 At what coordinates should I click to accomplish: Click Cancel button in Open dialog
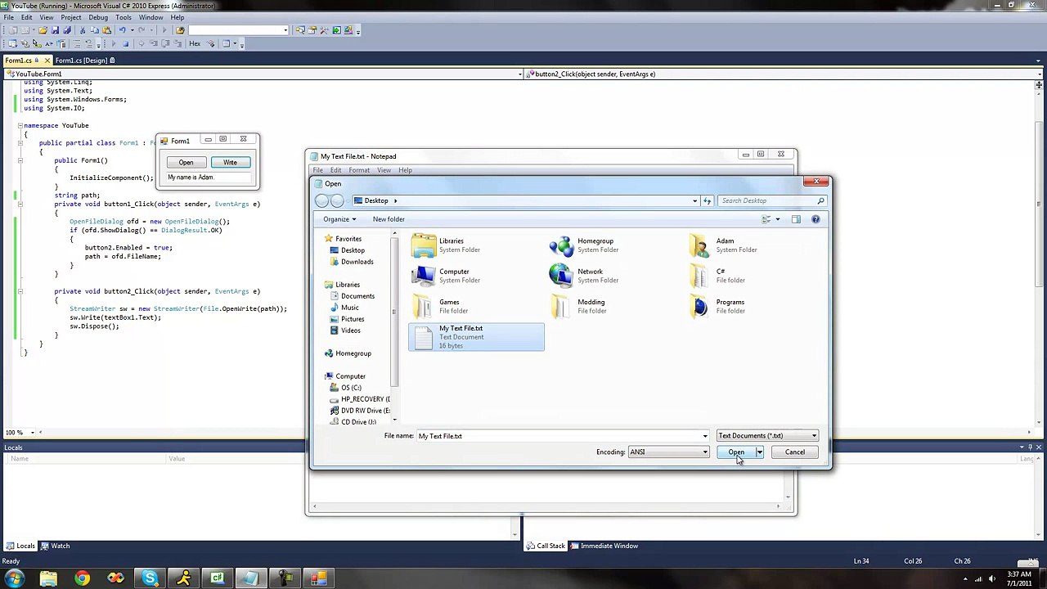coord(794,452)
